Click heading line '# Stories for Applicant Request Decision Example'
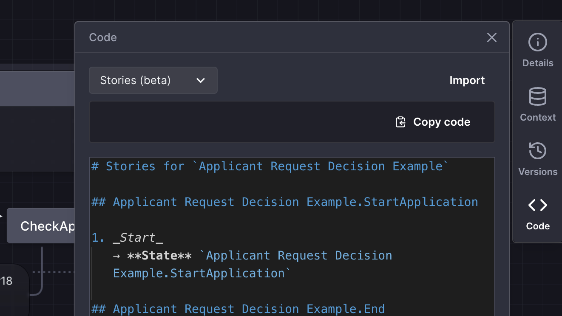Viewport: 562px width, 316px height. tap(270, 166)
